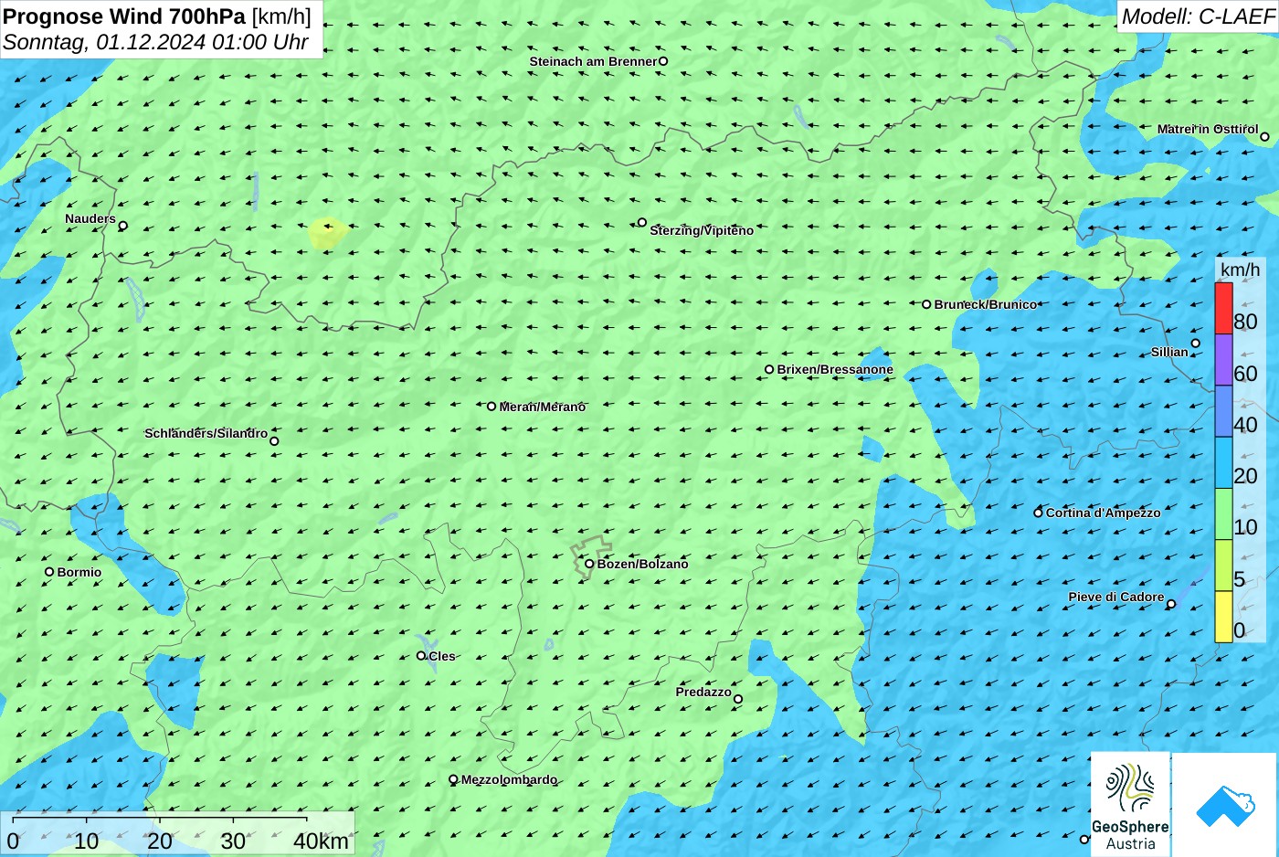Click the 'Bozen/Bolzano' label
1279x857 pixels.
(642, 564)
